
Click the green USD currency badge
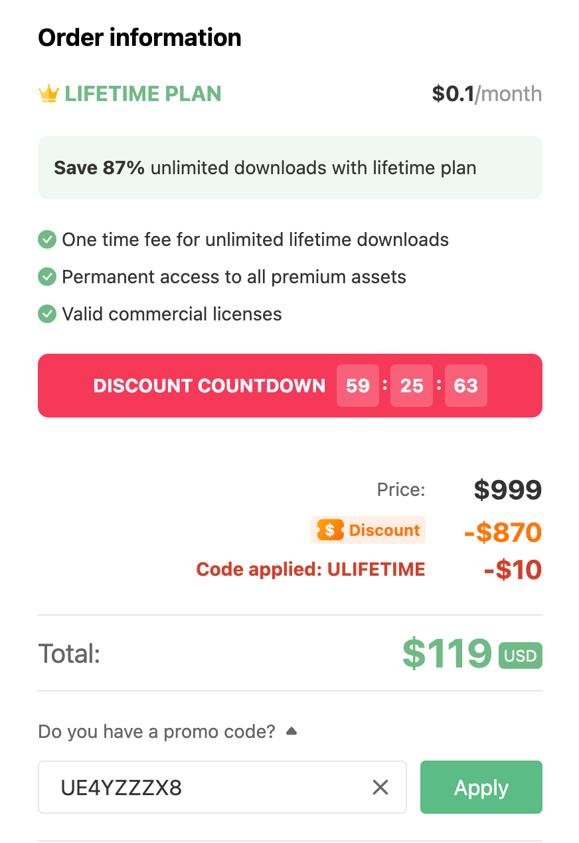520,656
